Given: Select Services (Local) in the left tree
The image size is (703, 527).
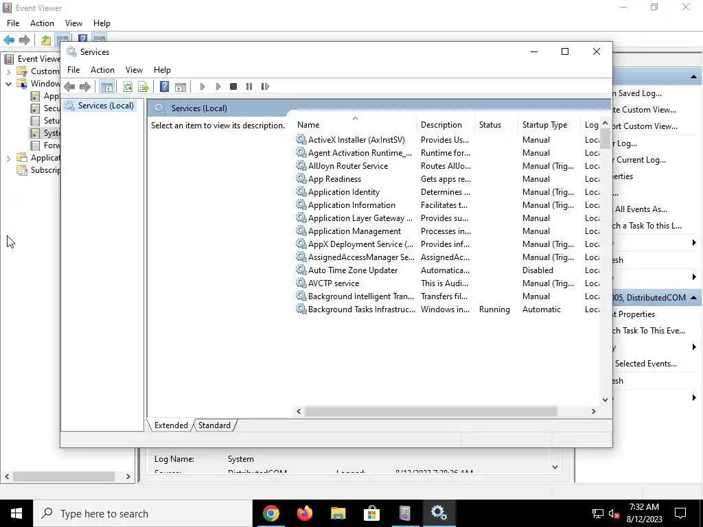Looking at the screenshot, I should [106, 105].
